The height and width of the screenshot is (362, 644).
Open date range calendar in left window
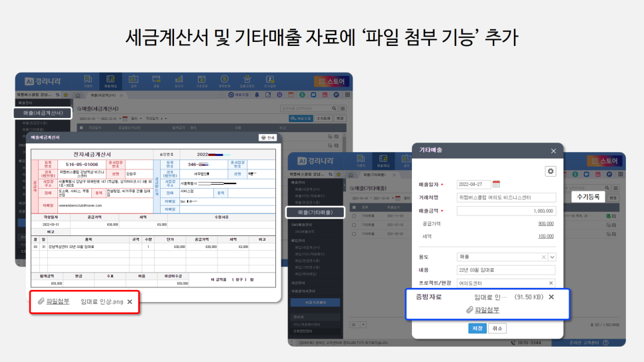[125, 119]
